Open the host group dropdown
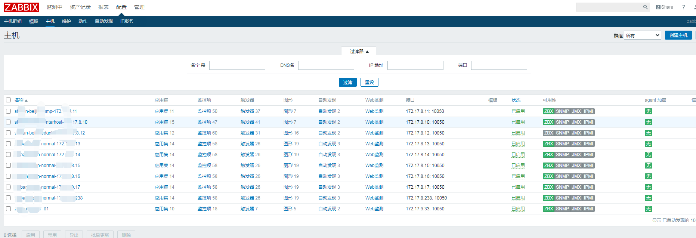The image size is (696, 238). 642,35
